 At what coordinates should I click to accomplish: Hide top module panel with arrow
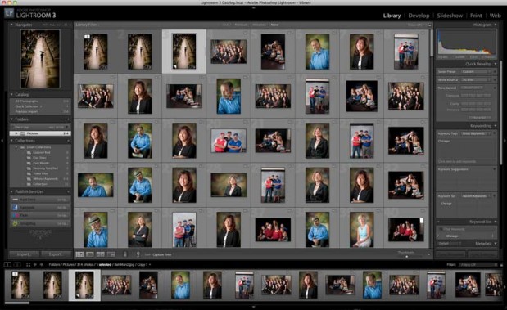[254, 7]
